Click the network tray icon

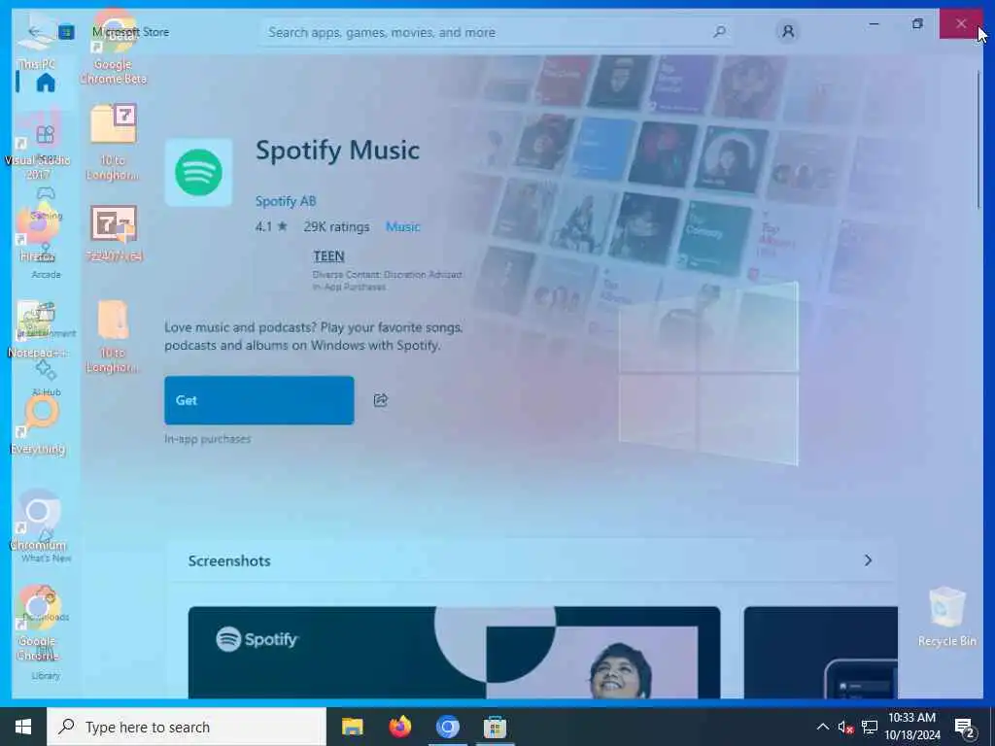click(870, 727)
